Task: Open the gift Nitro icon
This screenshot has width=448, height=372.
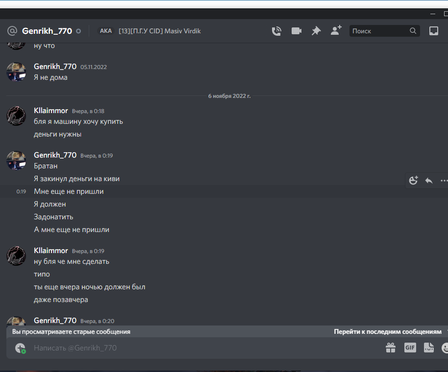Action: (391, 348)
